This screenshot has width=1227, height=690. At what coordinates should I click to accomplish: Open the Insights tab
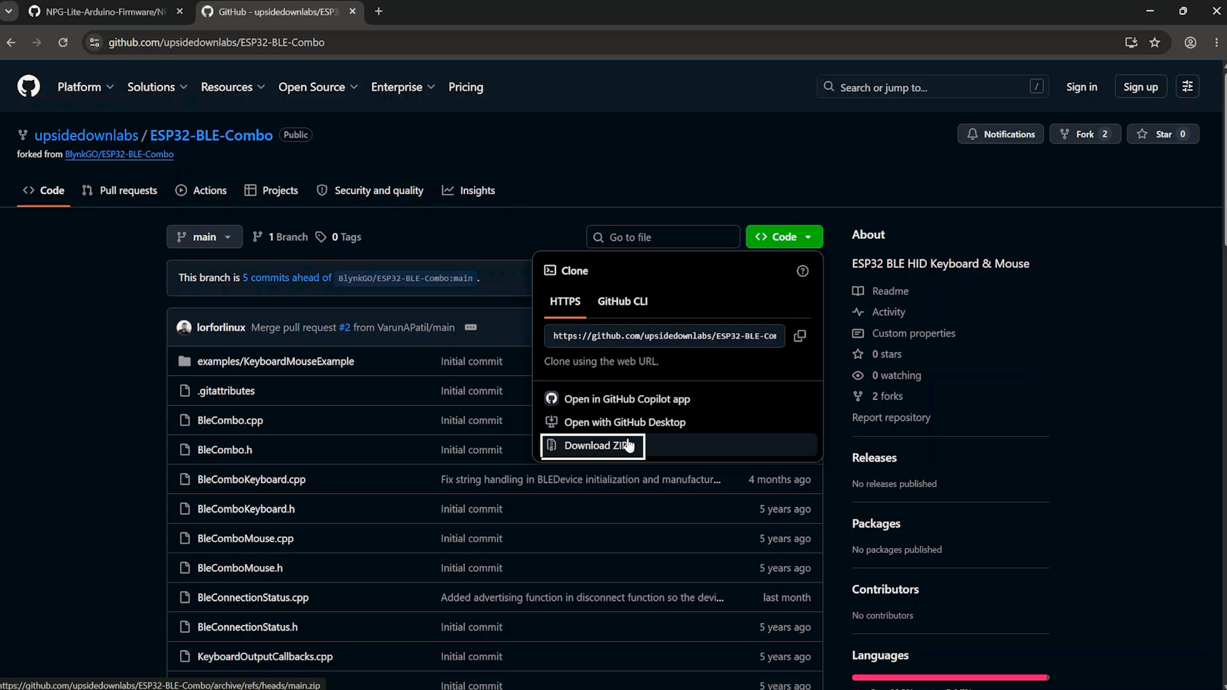pyautogui.click(x=468, y=190)
